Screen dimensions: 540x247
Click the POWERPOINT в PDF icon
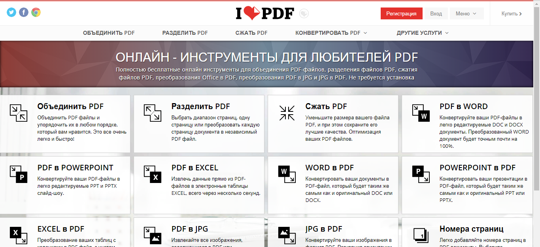pos(421,174)
